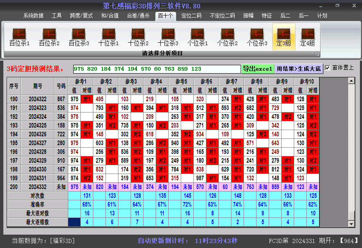Select the row for period 2024327
The height and width of the screenshot is (248, 362).
point(163,143)
